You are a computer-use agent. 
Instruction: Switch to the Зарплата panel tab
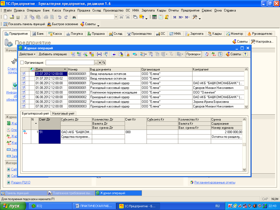[194, 34]
